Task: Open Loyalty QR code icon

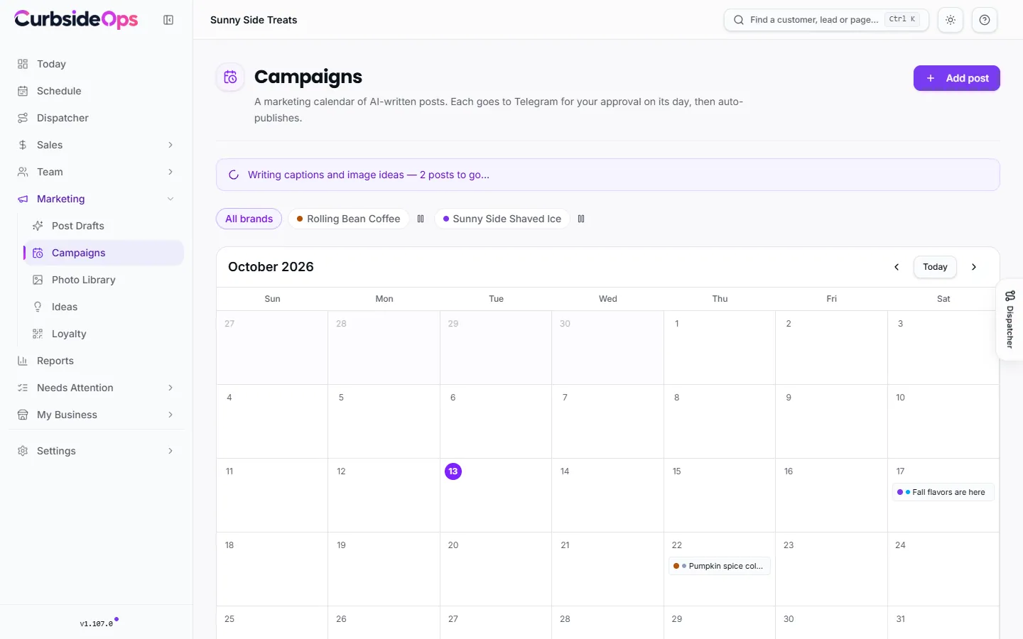Action: (38, 334)
